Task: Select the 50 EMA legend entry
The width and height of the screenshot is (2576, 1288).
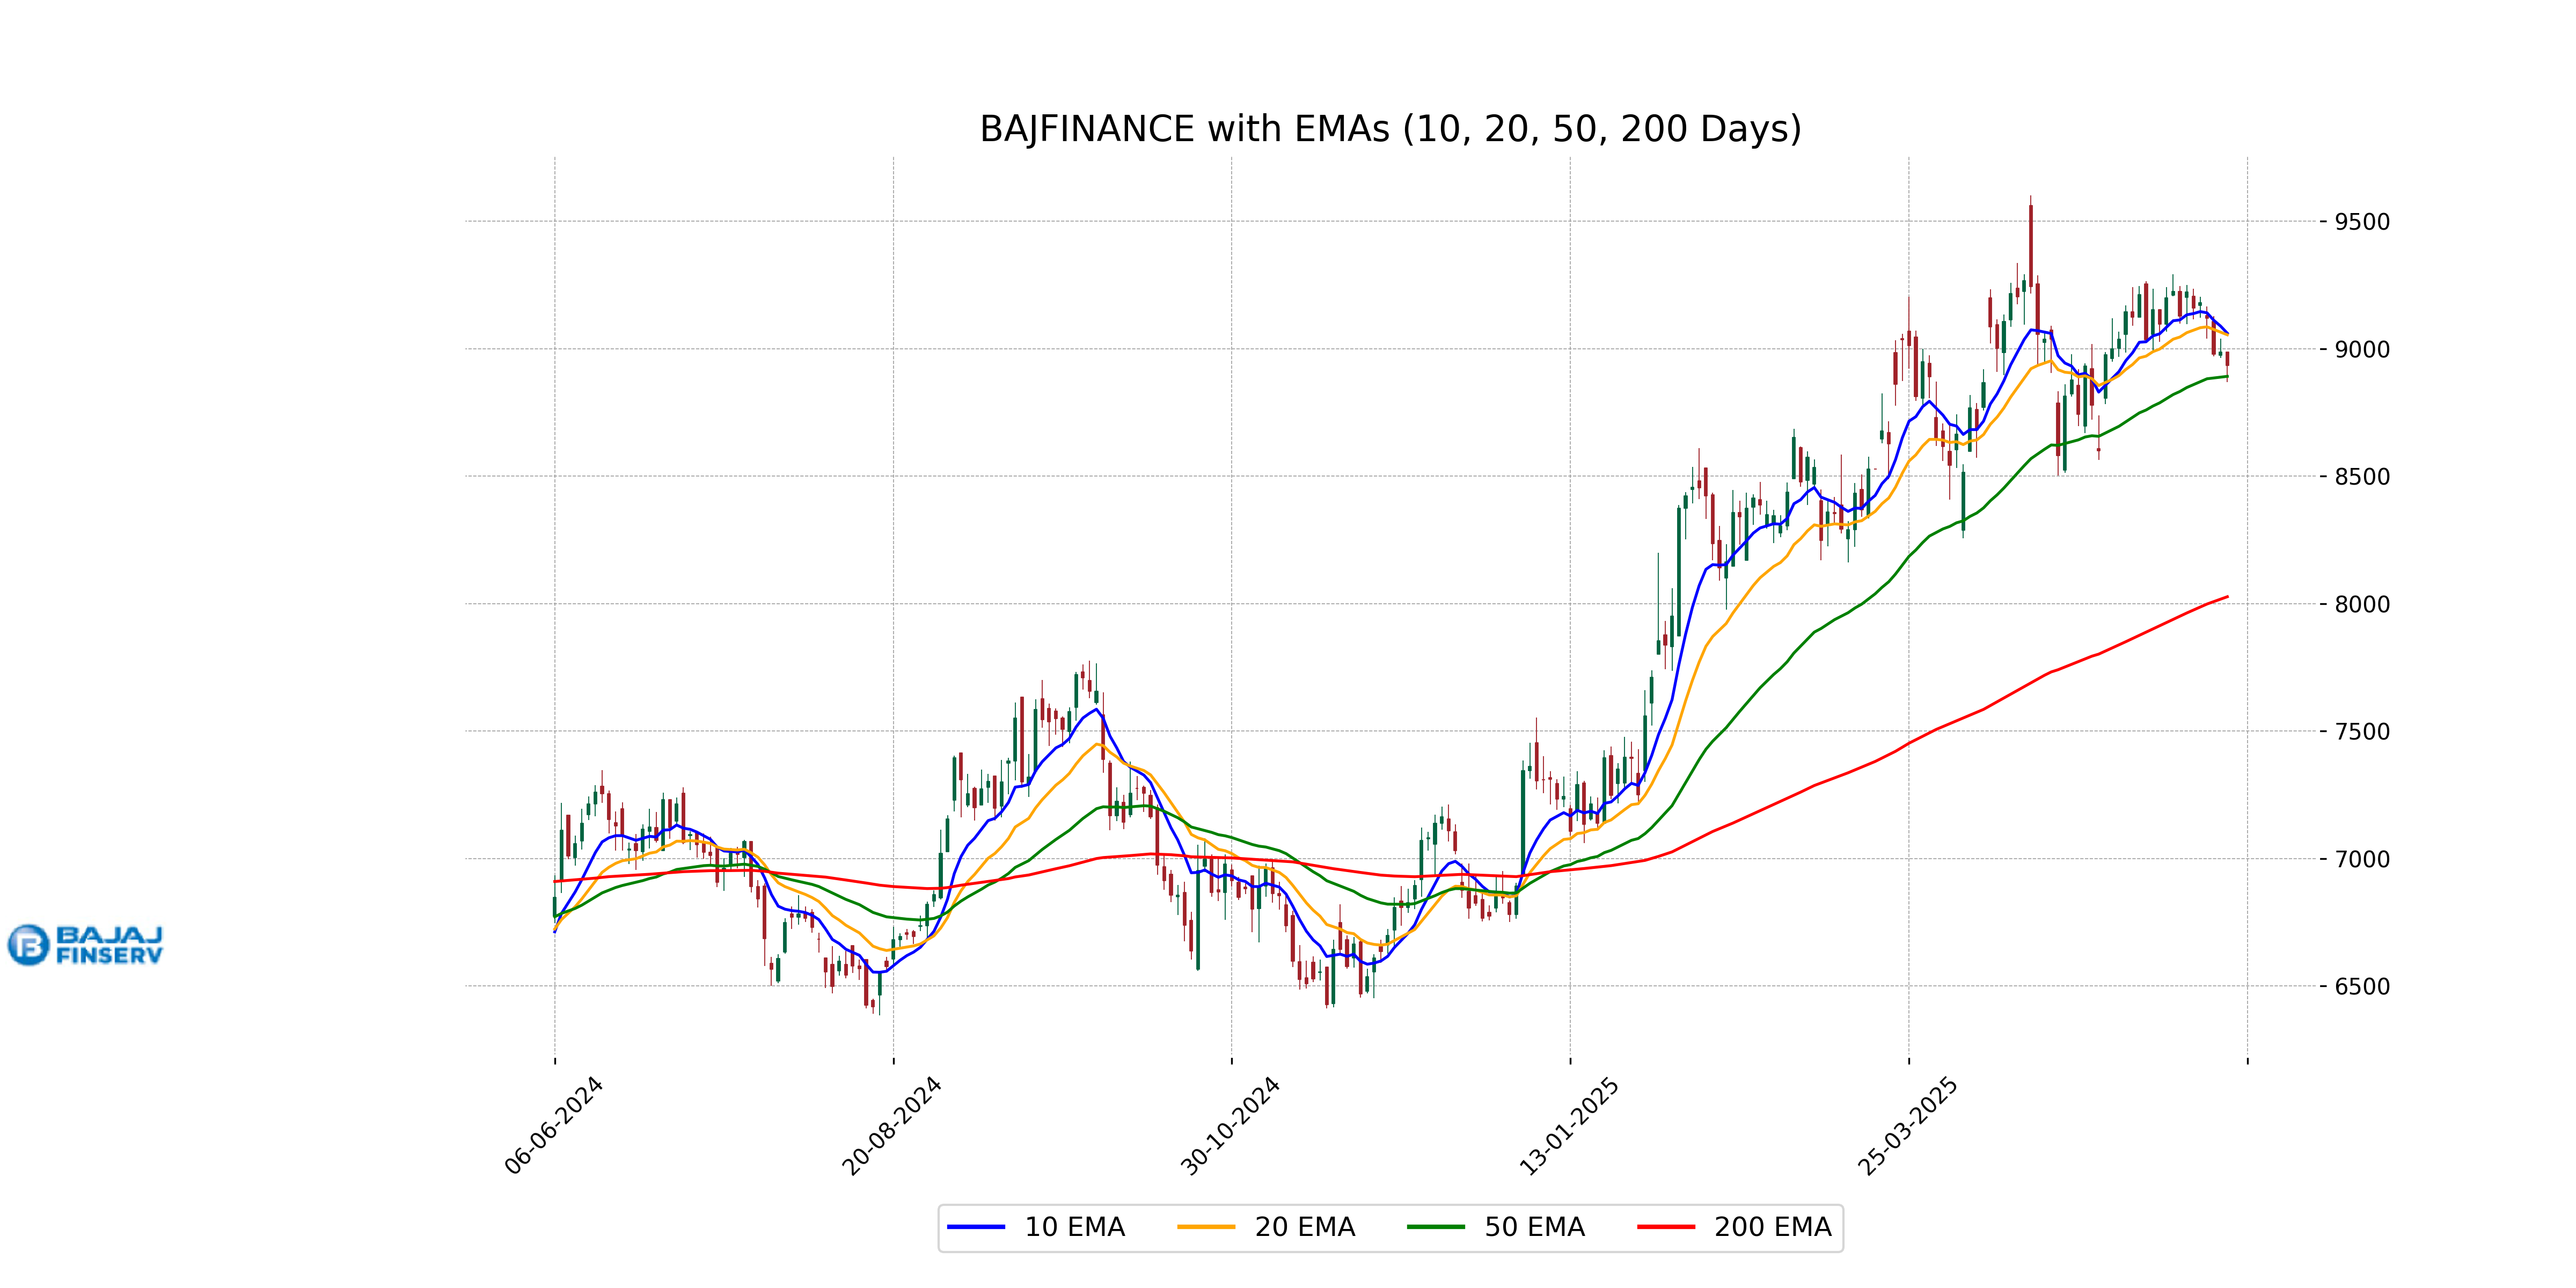Action: 1496,1227
